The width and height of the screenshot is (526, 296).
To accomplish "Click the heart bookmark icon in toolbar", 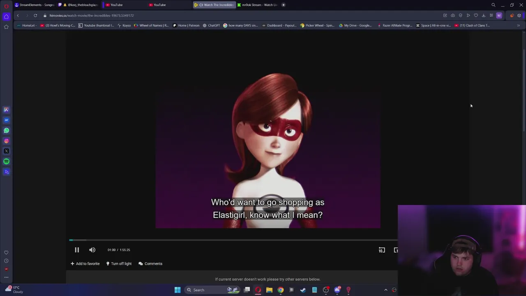I will pyautogui.click(x=476, y=16).
